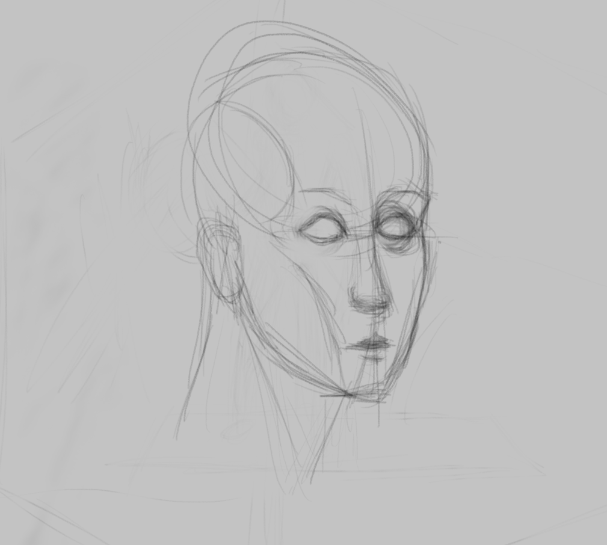
Task: Click the sketched ear on the canvas
Action: coord(220,260)
